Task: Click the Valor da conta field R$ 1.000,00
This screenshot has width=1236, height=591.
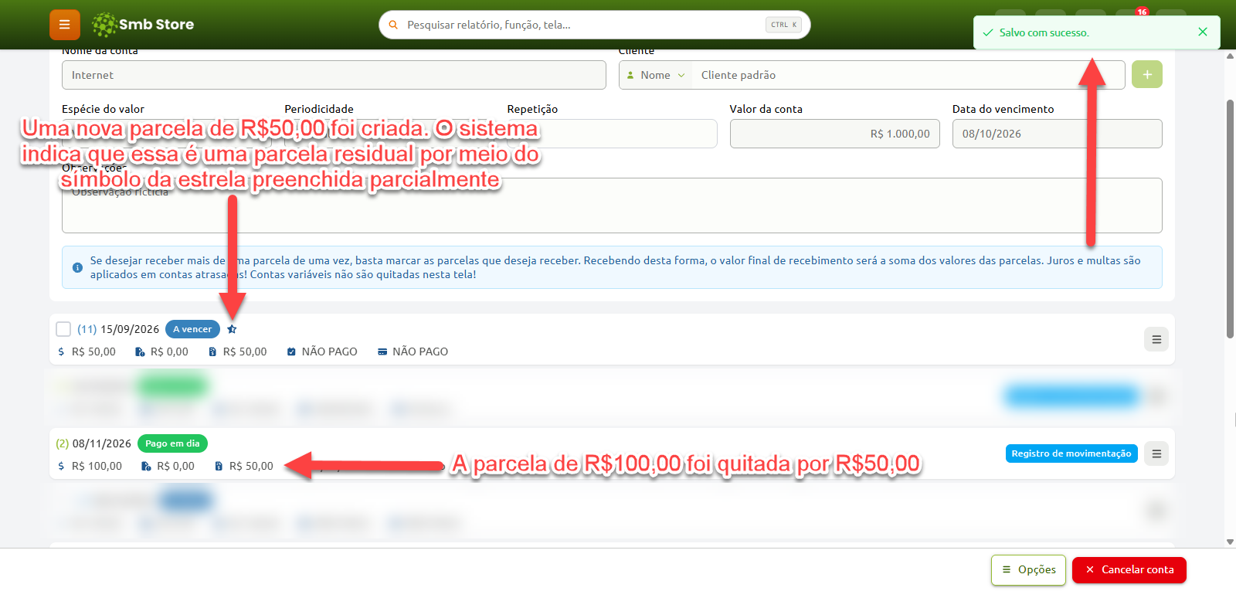Action: click(834, 134)
